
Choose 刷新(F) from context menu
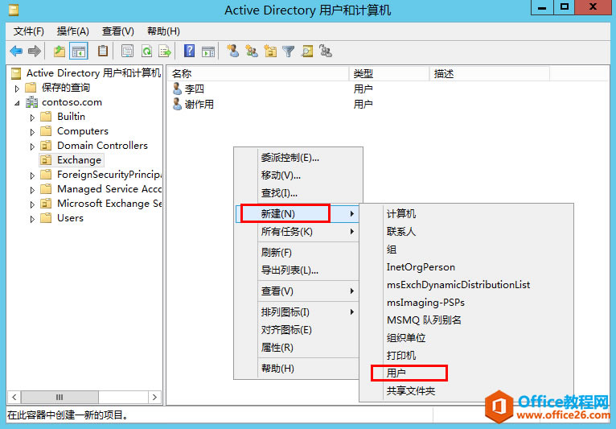coord(298,252)
